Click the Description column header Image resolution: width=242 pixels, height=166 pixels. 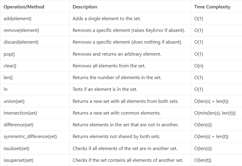[85, 7]
